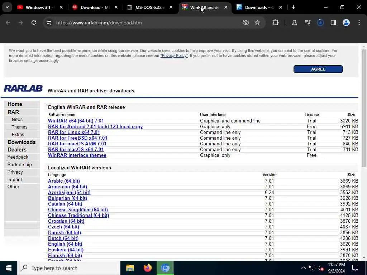Download RAR for macOS ARM 7.01
The width and height of the screenshot is (367, 275).
[x=77, y=144]
